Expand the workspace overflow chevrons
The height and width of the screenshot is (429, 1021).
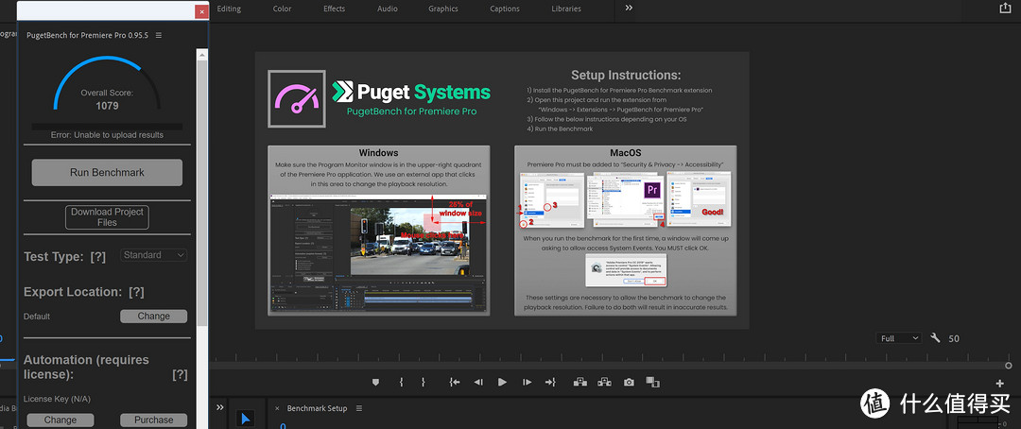tap(629, 8)
